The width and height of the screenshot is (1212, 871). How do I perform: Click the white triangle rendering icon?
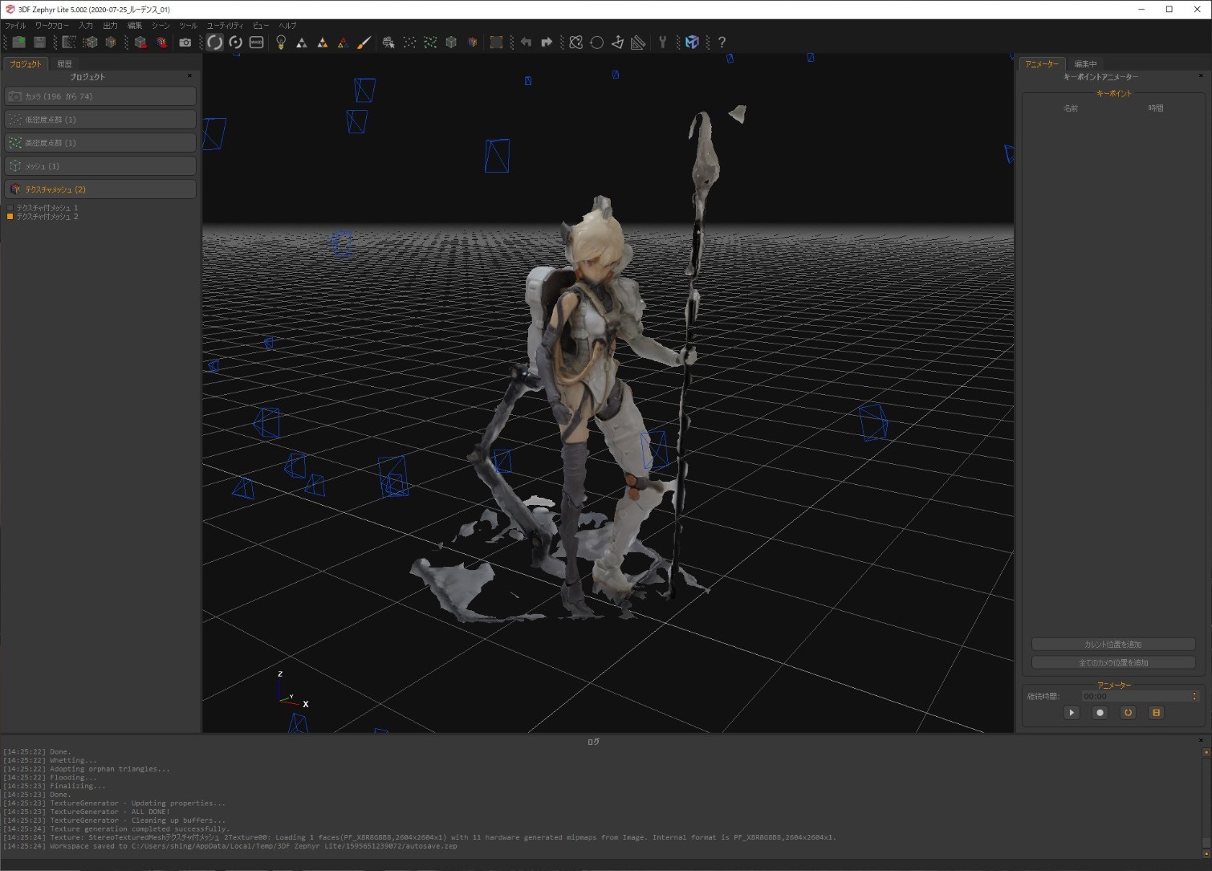point(302,43)
